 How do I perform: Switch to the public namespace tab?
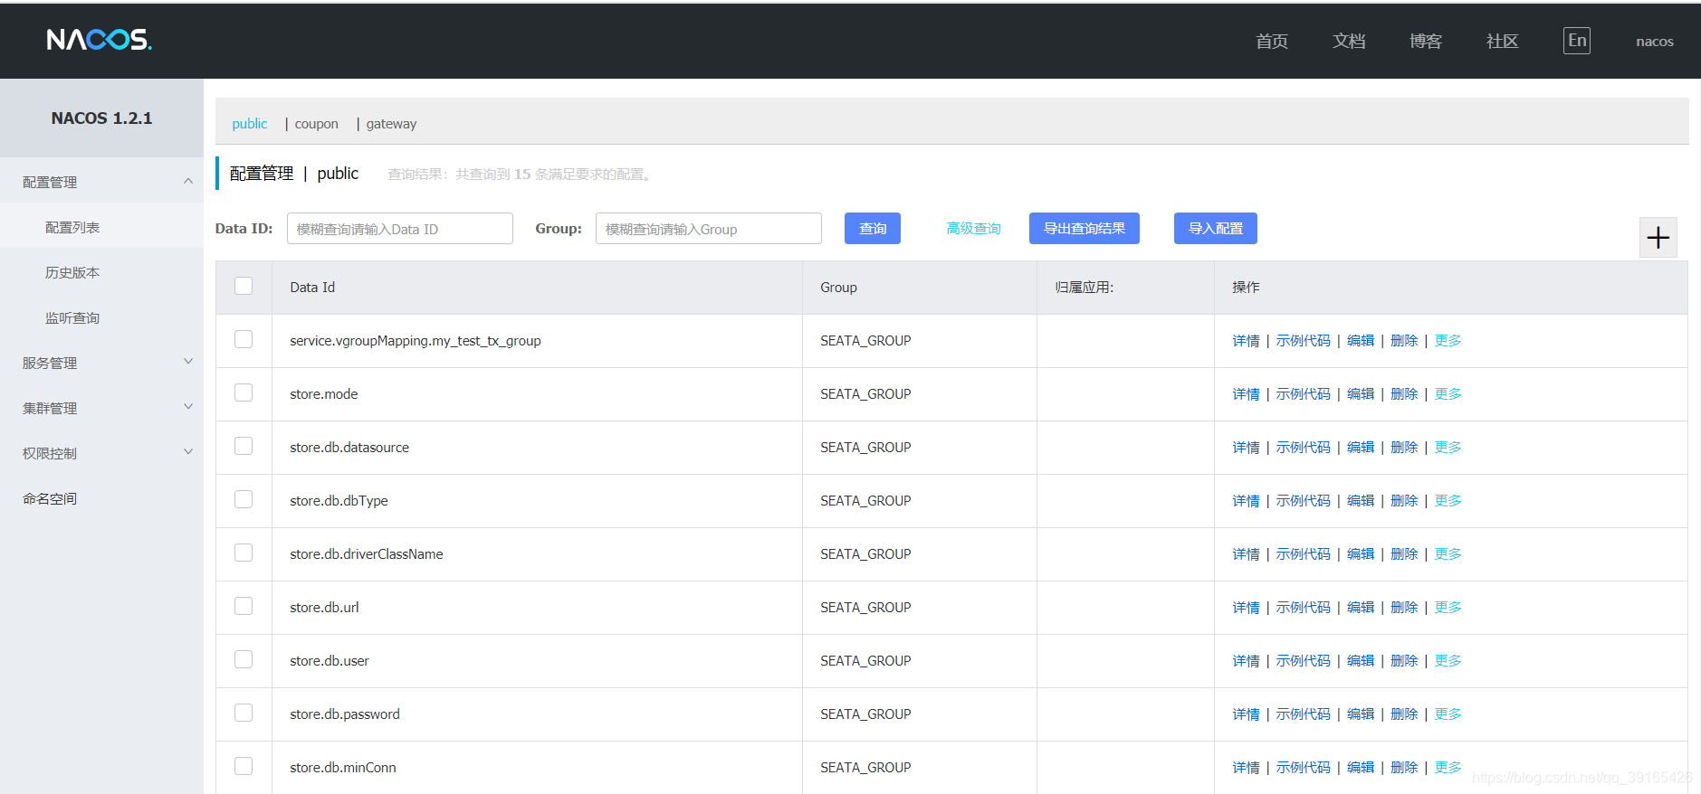coord(250,124)
